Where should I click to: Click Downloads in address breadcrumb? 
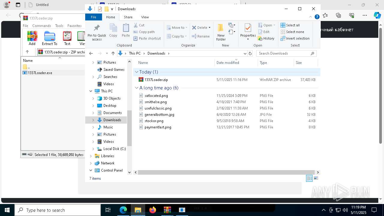pos(156,53)
